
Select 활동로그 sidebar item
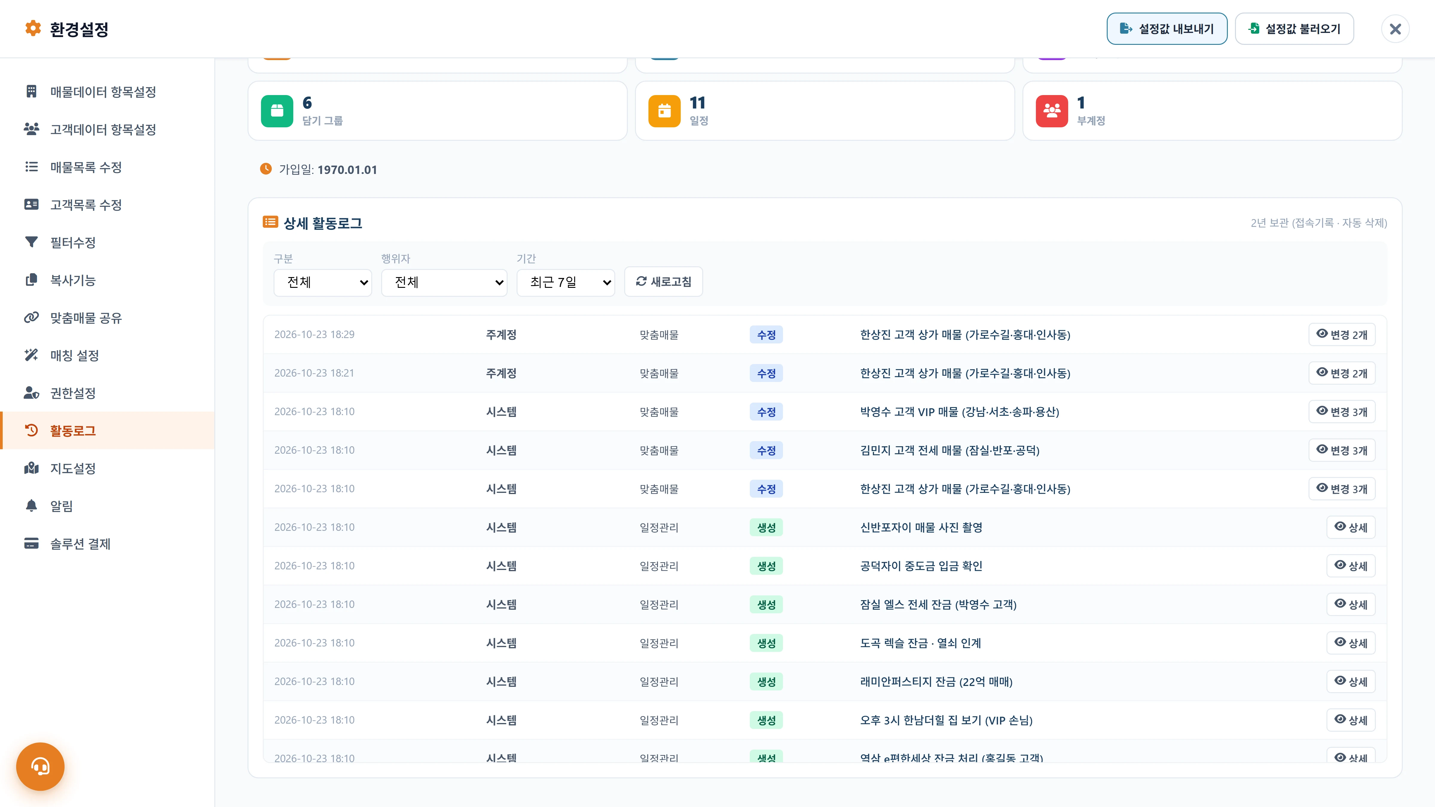108,430
